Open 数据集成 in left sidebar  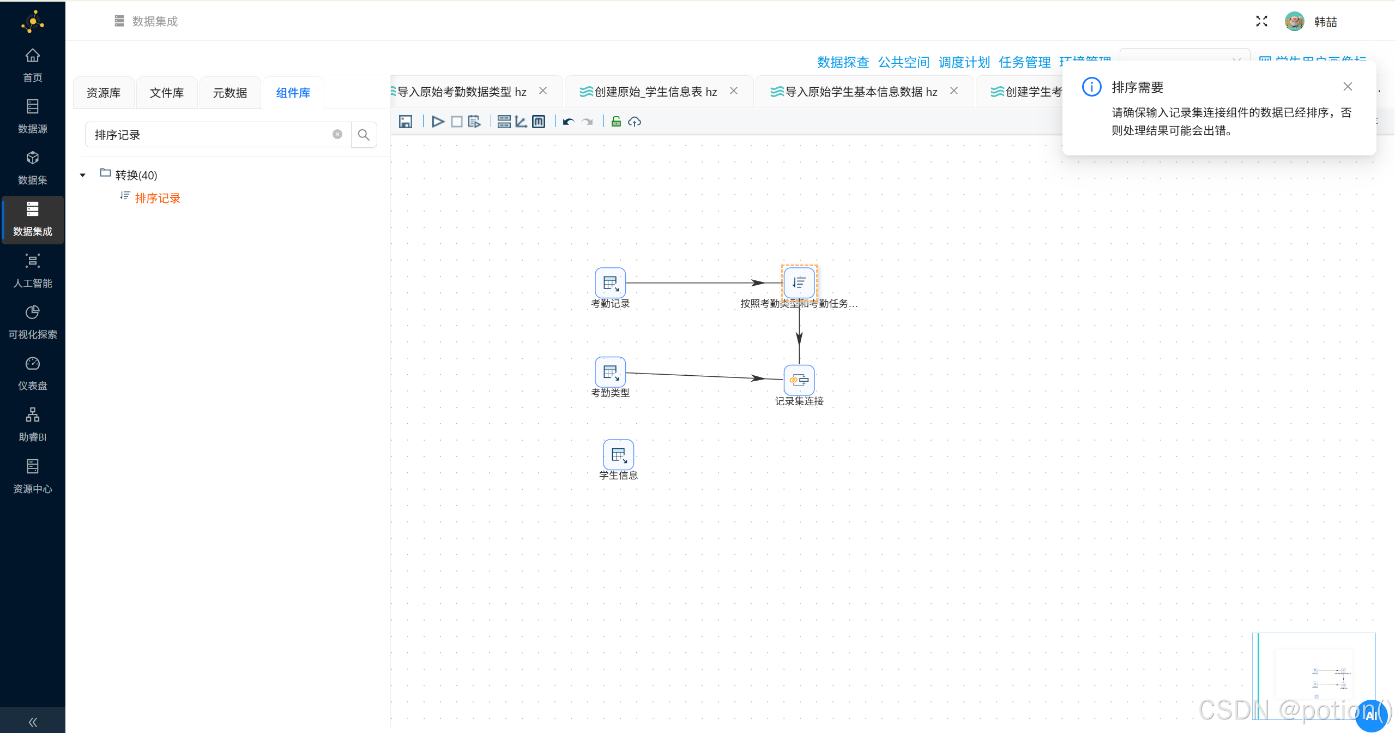tap(33, 219)
